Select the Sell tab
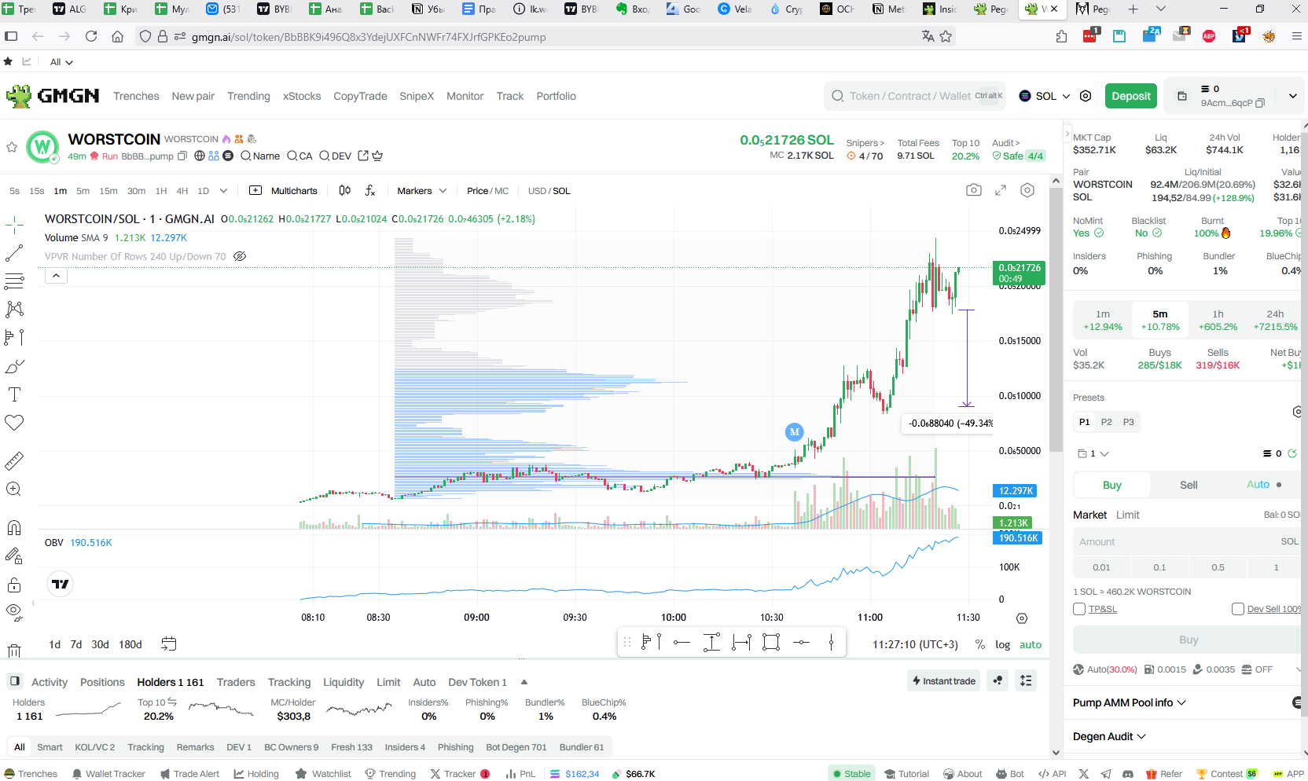 coord(1189,485)
